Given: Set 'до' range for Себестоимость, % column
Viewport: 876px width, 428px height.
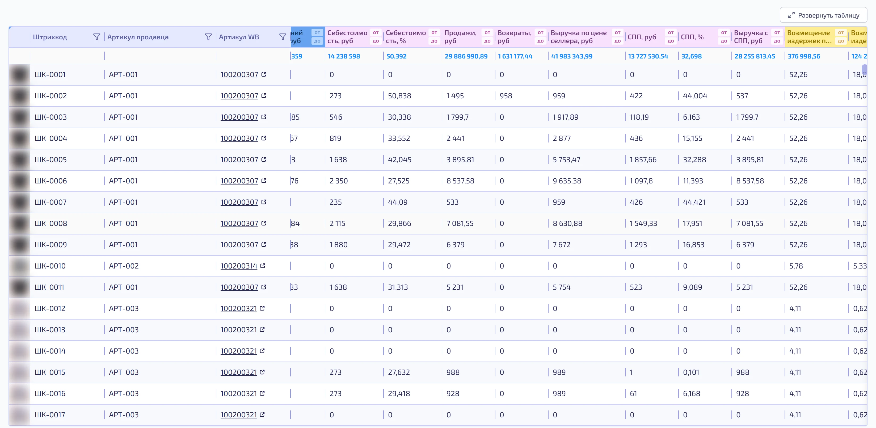Looking at the screenshot, I should (434, 41).
